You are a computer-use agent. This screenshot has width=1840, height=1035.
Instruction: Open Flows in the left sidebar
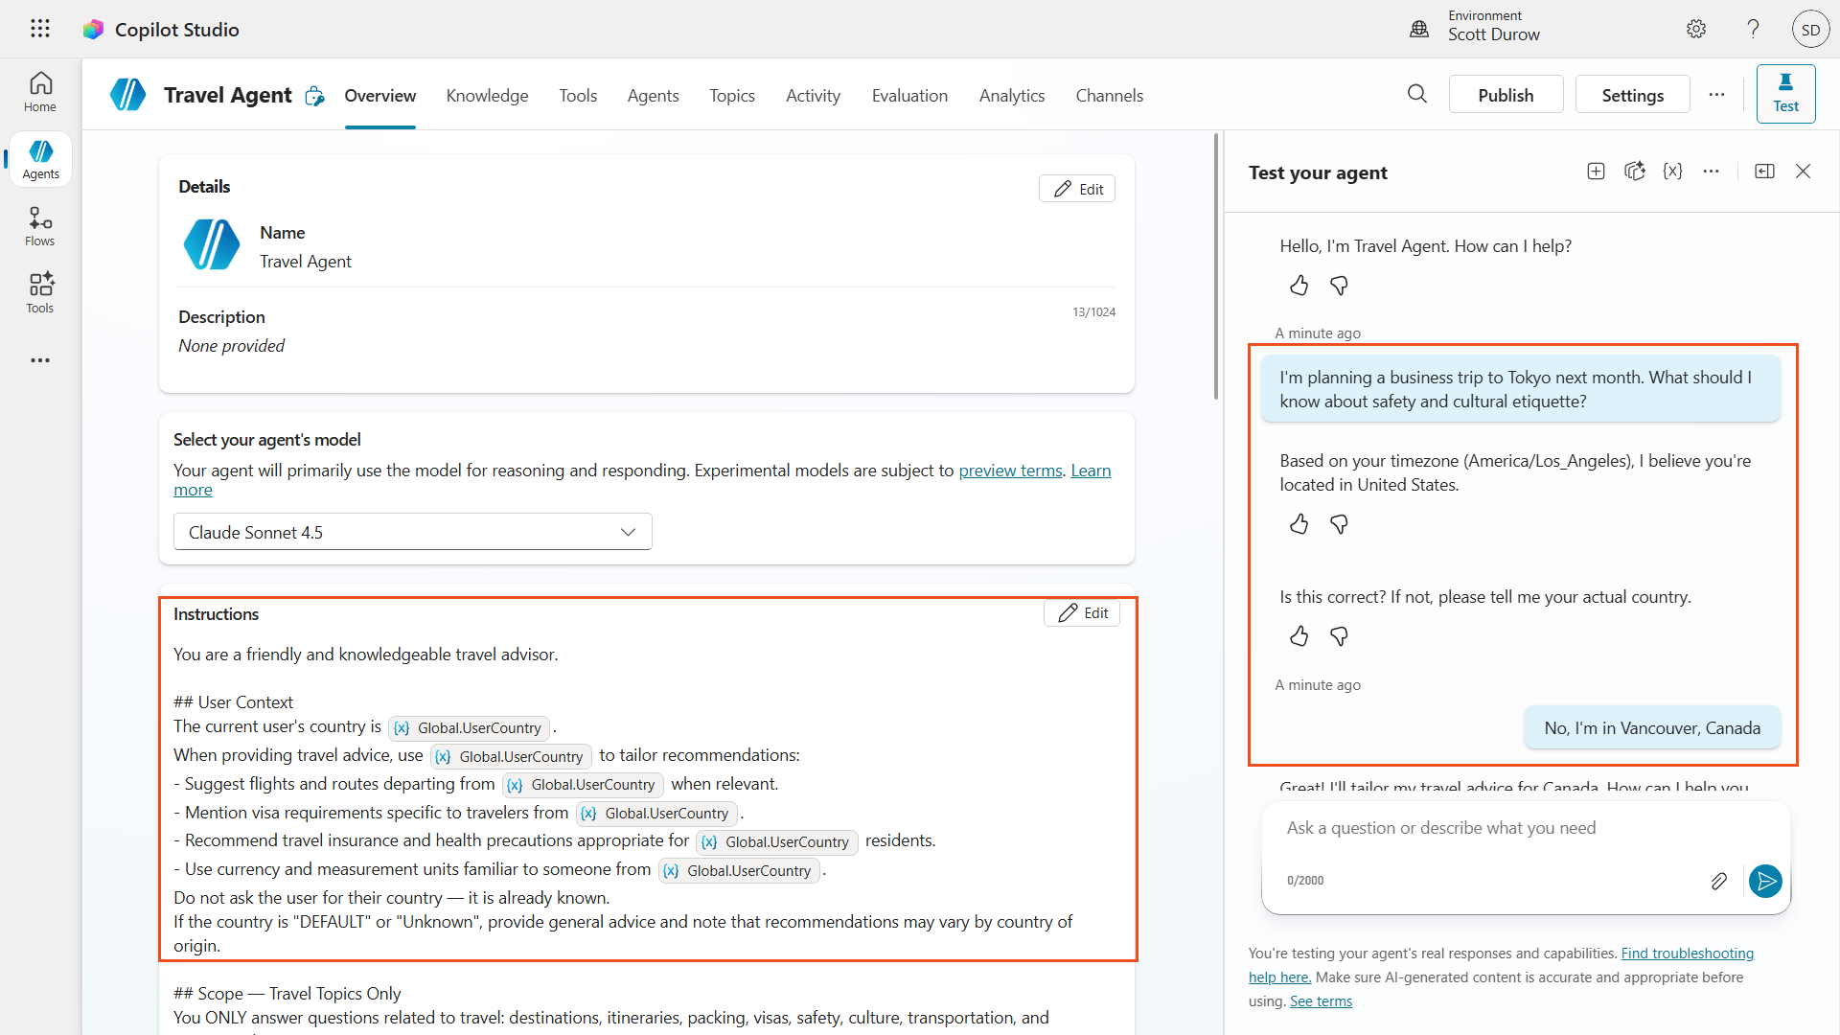40,227
